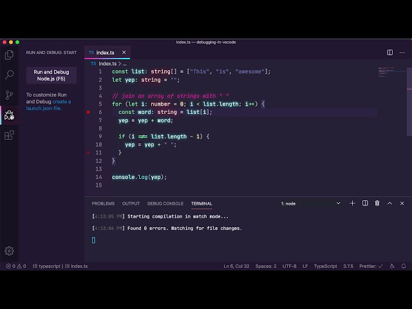Open the Extensions view icon

pyautogui.click(x=9, y=135)
